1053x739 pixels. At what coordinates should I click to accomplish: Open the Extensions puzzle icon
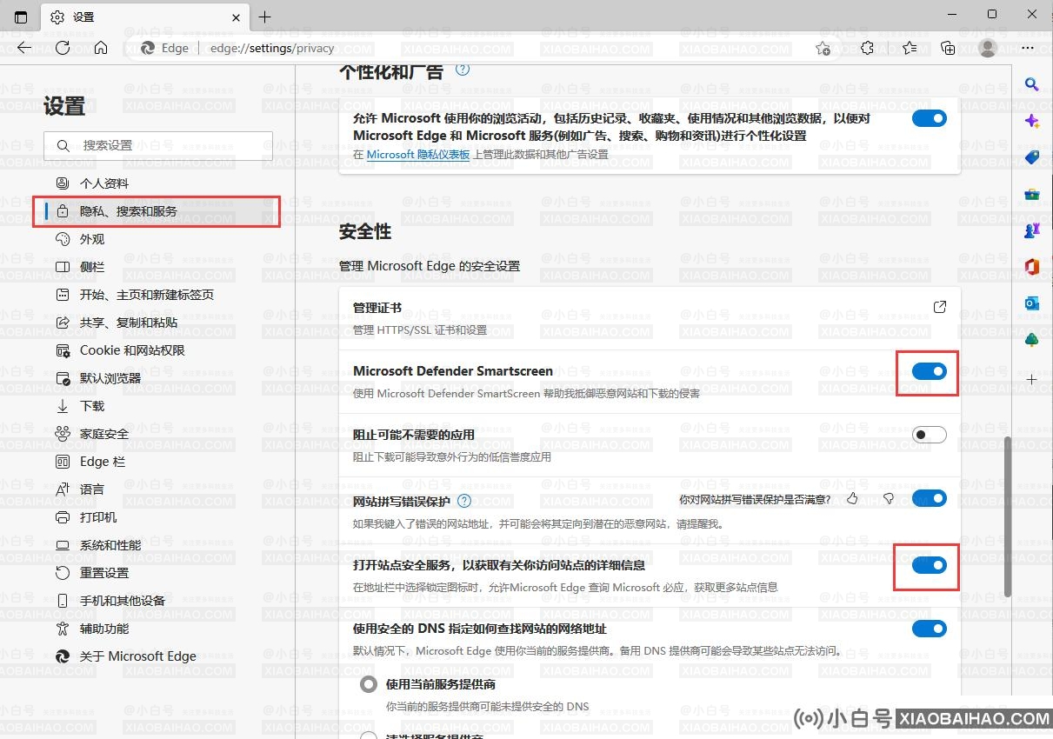click(867, 48)
